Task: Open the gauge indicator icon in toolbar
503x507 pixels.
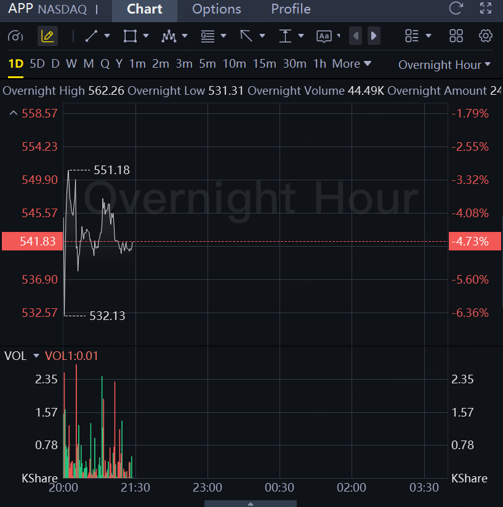Action: 15,36
